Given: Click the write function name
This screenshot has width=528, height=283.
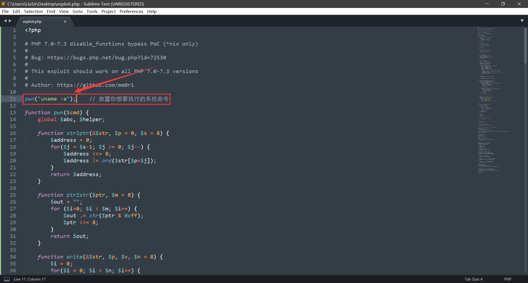Looking at the screenshot, I should pos(75,257).
